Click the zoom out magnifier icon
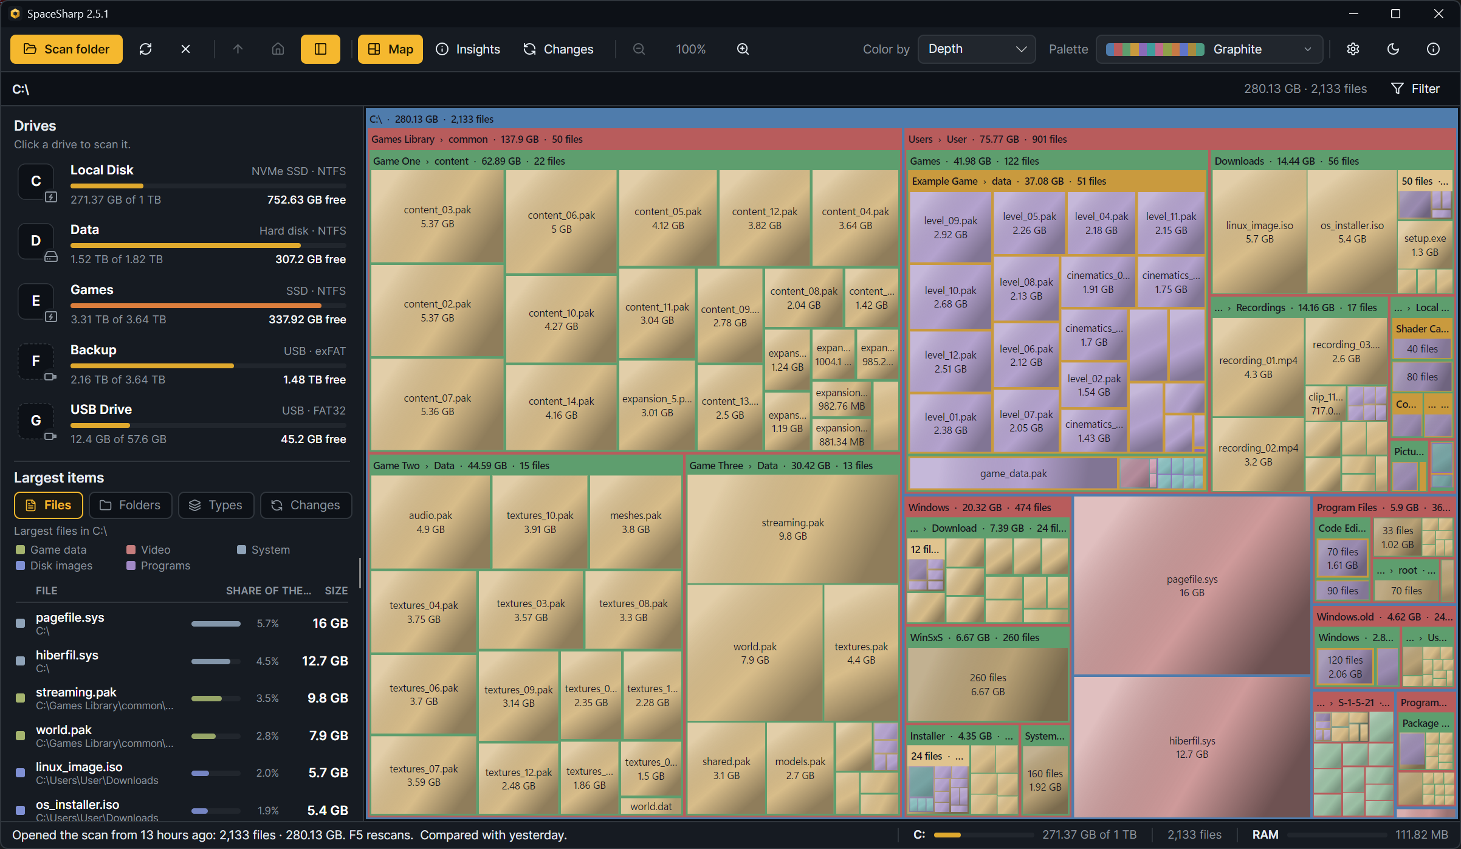The width and height of the screenshot is (1461, 849). [639, 49]
